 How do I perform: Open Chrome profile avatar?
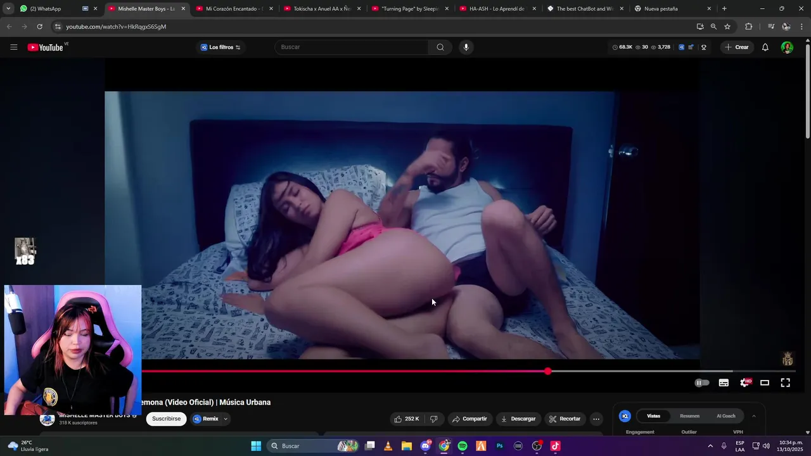click(786, 27)
